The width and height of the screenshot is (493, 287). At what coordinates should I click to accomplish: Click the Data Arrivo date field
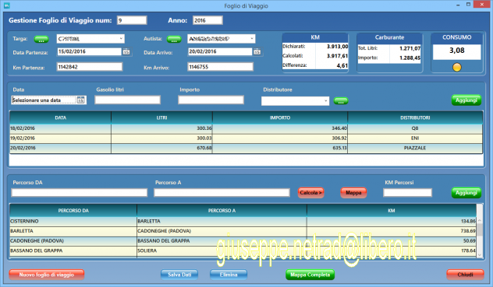point(220,51)
